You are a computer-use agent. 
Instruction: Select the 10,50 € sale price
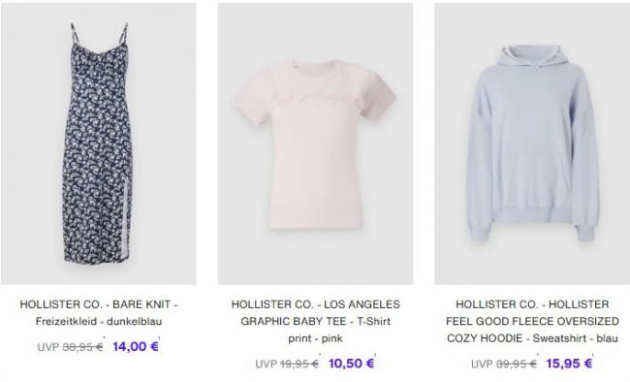[x=352, y=364]
